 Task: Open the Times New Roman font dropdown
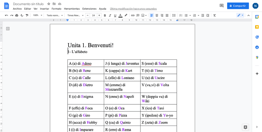[74, 15]
